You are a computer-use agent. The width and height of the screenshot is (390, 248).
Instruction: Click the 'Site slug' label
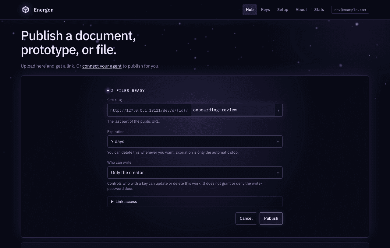[115, 100]
